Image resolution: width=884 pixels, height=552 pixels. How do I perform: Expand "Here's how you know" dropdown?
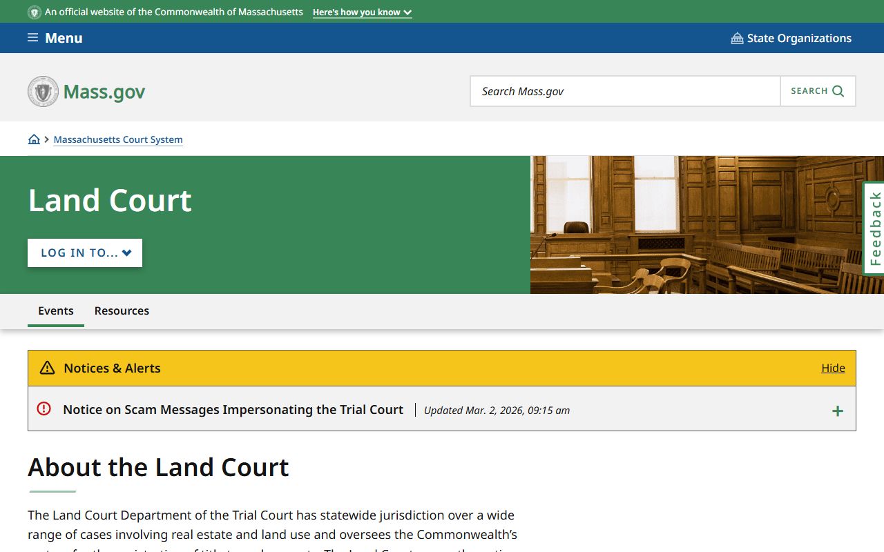(362, 12)
